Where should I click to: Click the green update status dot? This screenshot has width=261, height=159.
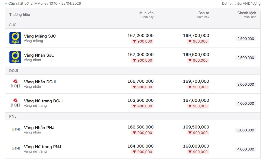[x=6, y=4]
